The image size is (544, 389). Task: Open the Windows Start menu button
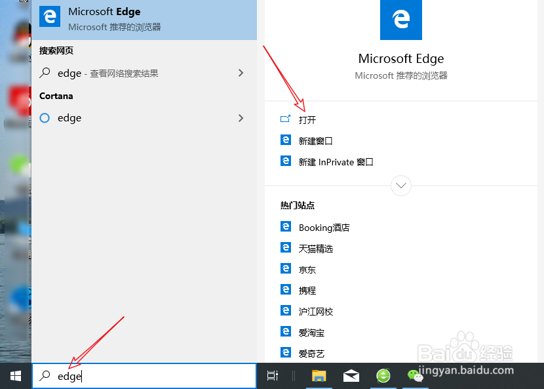pos(16,376)
